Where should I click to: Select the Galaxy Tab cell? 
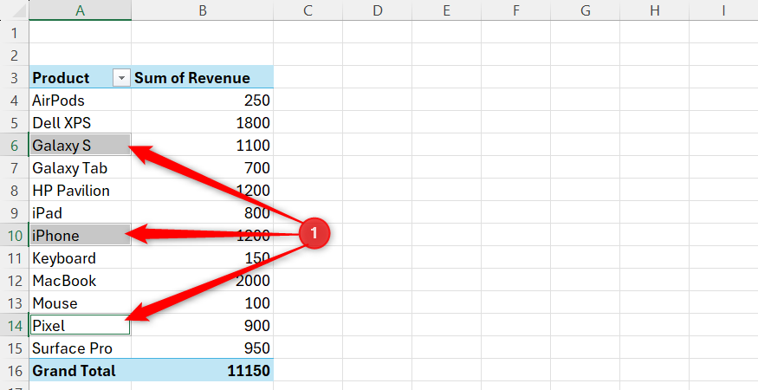coord(81,168)
